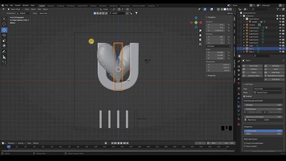Exclude the Heart balloon collection checkbox
Image resolution: width=286 pixels, height=161 pixels.
click(x=277, y=19)
